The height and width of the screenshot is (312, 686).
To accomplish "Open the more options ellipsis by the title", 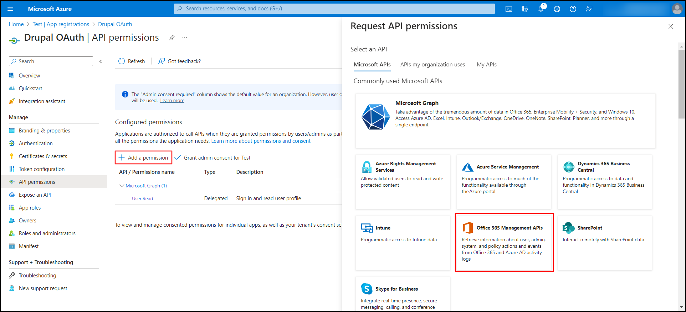I will pos(185,38).
